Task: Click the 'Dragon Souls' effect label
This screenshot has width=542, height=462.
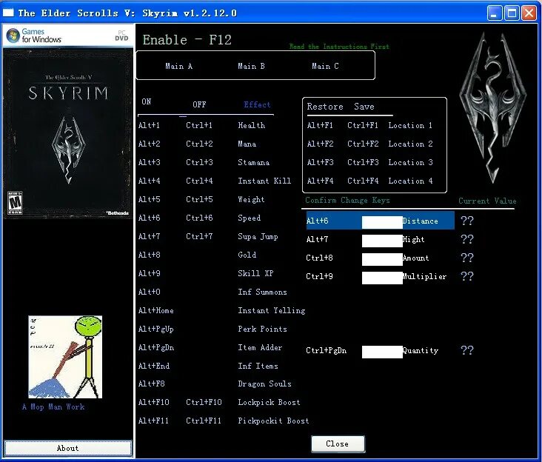Action: (265, 384)
